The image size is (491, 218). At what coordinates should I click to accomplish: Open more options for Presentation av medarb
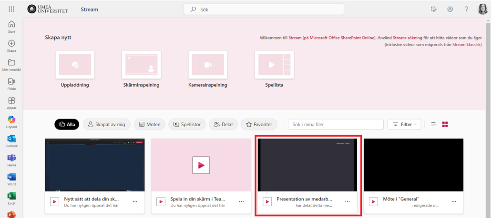click(x=348, y=202)
